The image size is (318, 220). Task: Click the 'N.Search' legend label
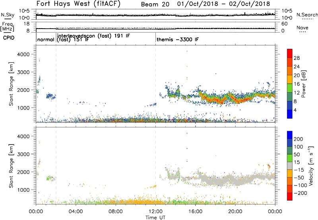(307, 15)
